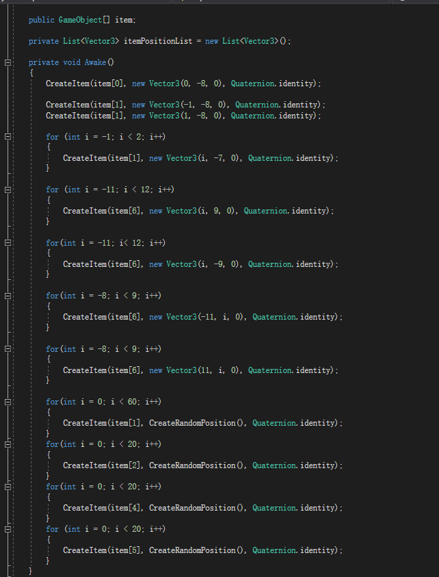Collapse the loop creating items at Vector3(11, i, 0)
This screenshot has width=439, height=577.
click(x=8, y=348)
